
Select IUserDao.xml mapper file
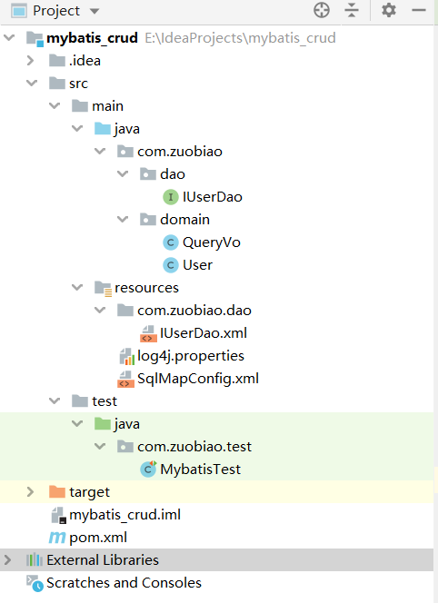pos(204,333)
